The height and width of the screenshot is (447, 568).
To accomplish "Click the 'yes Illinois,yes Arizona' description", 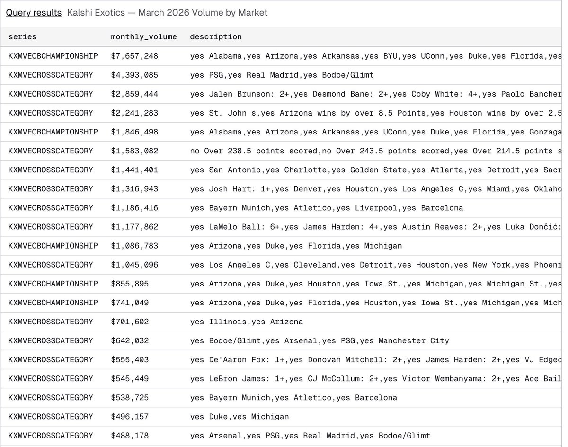I will 246,322.
